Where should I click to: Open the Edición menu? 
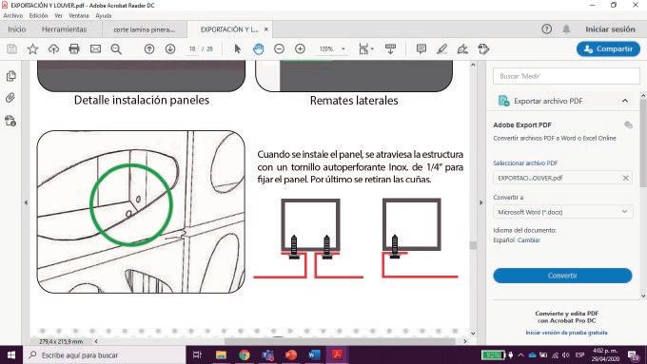pyautogui.click(x=38, y=15)
